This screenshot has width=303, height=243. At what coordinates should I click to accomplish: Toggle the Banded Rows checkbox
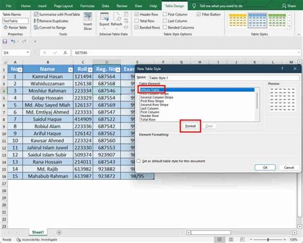click(137, 27)
